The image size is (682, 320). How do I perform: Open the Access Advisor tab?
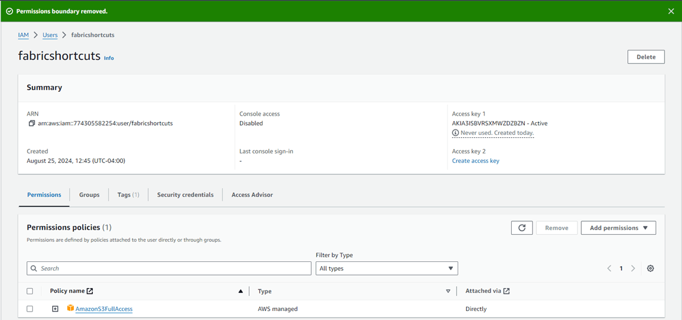pyautogui.click(x=252, y=195)
